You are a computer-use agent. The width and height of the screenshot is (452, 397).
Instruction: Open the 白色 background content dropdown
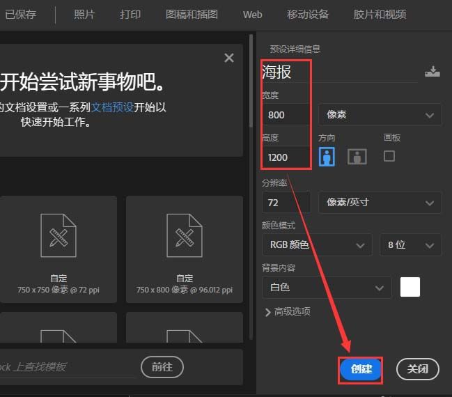pos(327,287)
